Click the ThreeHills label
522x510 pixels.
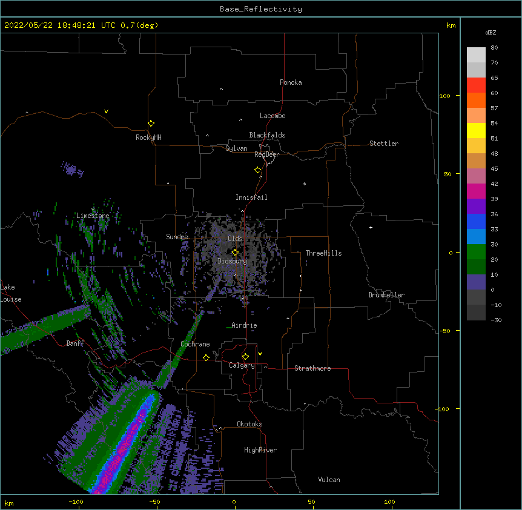[x=323, y=253]
